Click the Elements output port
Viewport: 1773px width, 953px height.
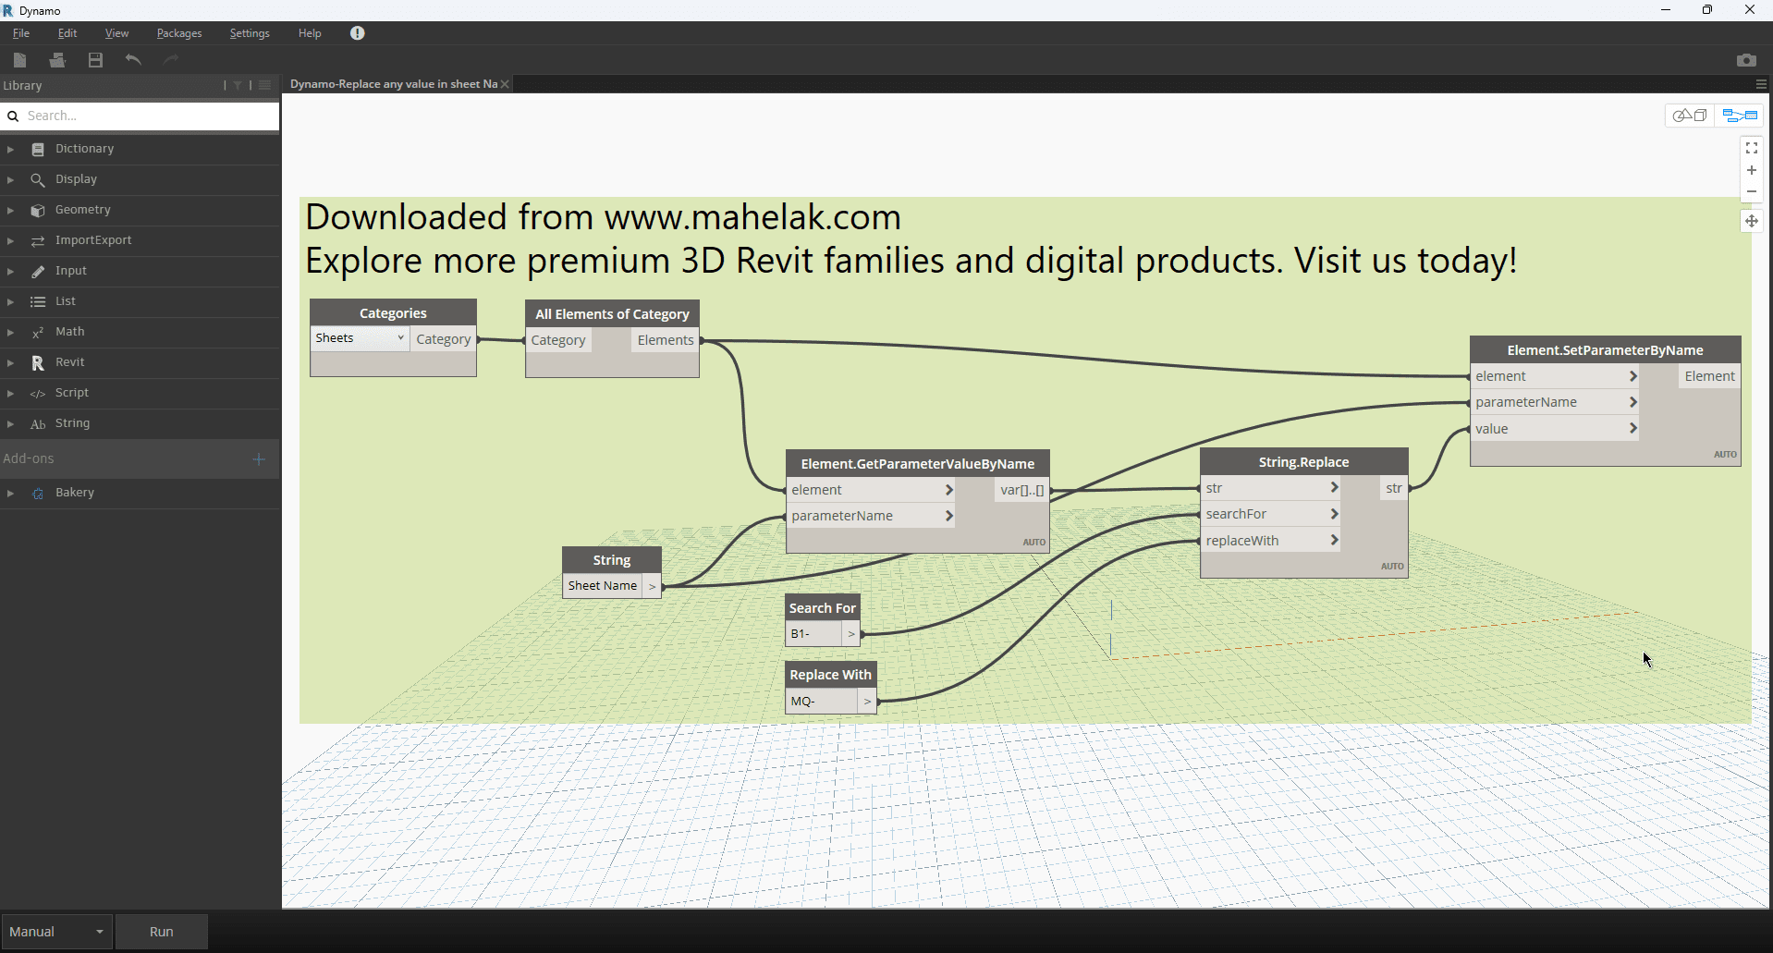coord(666,340)
